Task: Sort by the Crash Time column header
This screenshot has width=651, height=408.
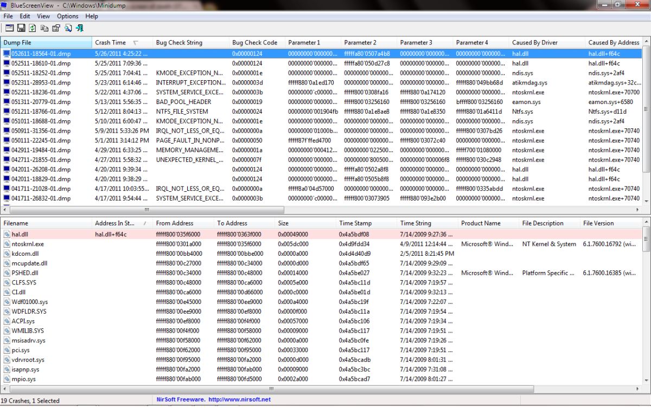Action: point(123,42)
